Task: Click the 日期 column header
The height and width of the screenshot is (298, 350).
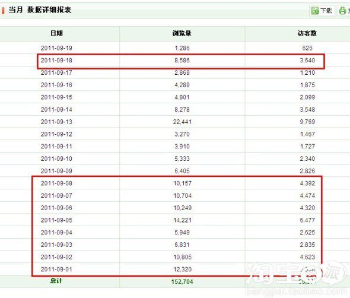Action: (x=56, y=33)
